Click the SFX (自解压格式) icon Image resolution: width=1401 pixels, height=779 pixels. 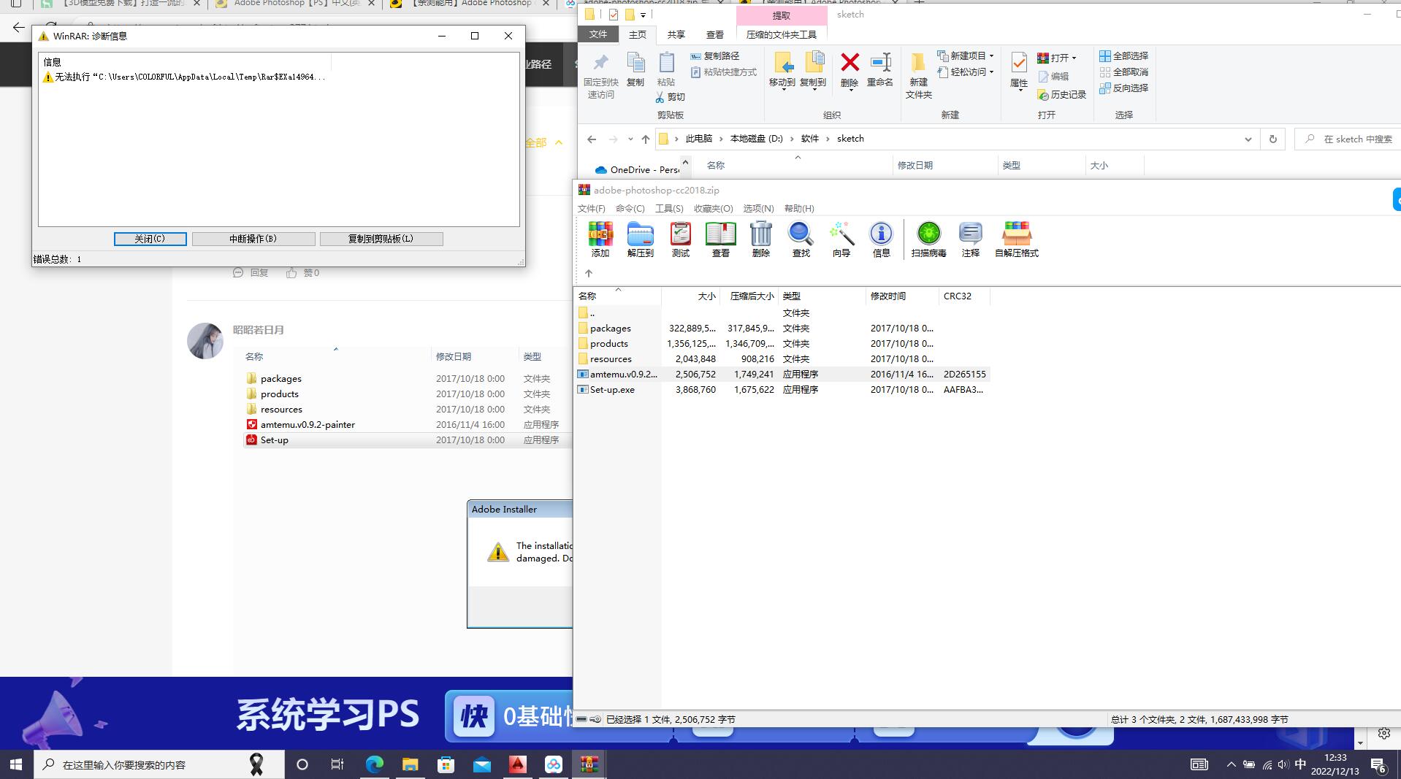pyautogui.click(x=1016, y=239)
